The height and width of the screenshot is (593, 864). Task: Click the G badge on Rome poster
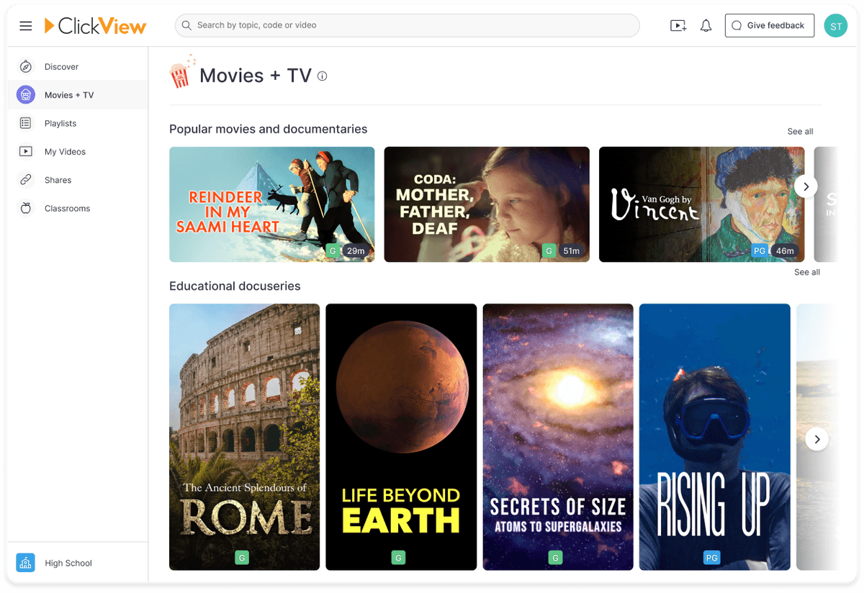(242, 557)
